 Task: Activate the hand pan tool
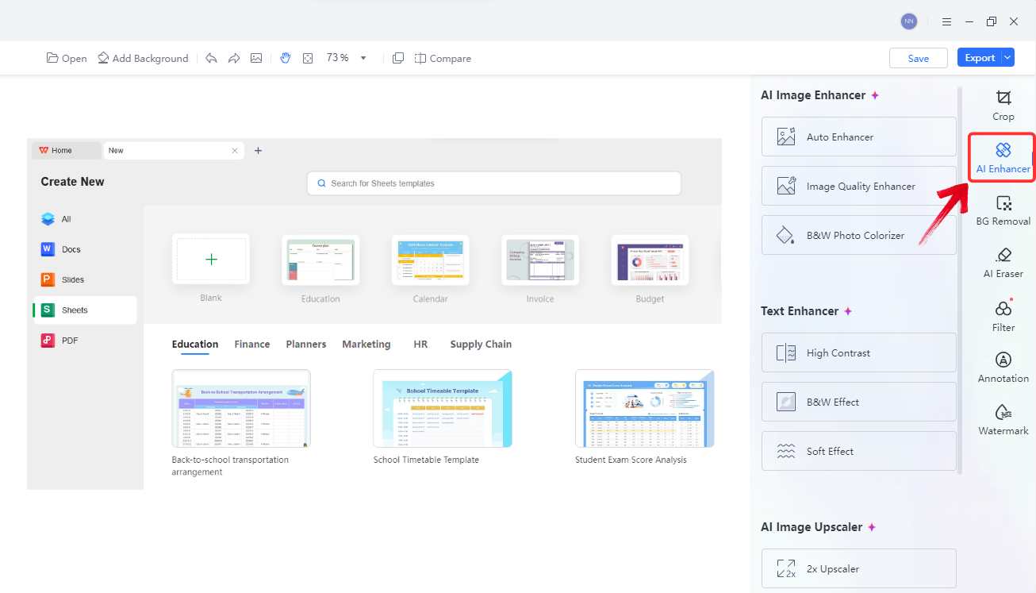(x=285, y=58)
